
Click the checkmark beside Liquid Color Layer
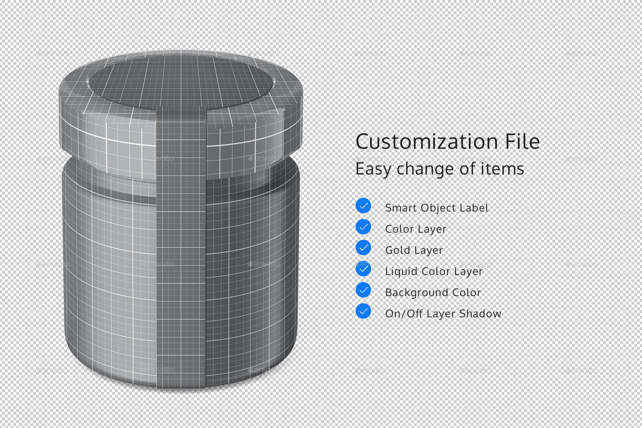click(x=363, y=269)
